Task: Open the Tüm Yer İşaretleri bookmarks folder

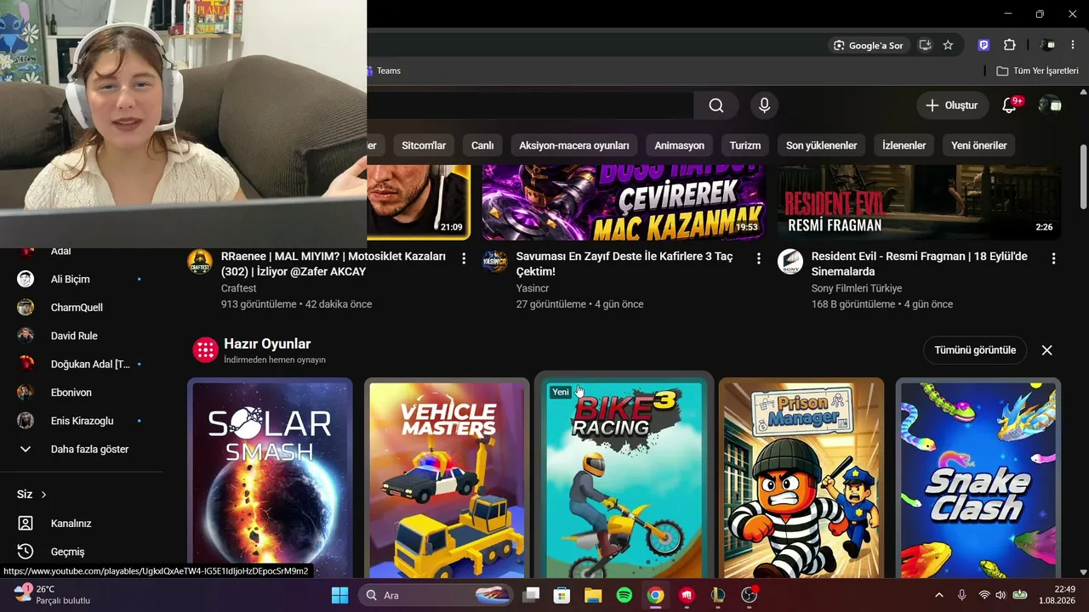Action: (x=1037, y=71)
